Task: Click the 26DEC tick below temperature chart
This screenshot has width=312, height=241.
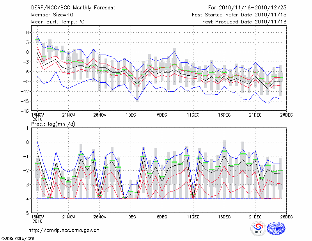Action: (x=287, y=115)
